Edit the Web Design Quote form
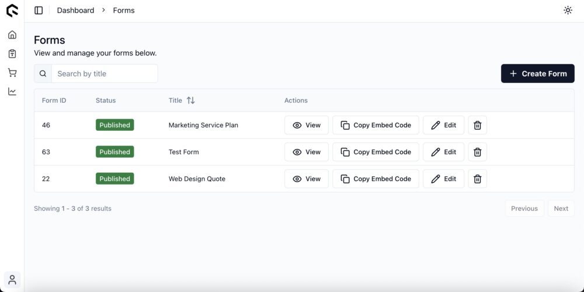The width and height of the screenshot is (584, 292). (x=444, y=179)
